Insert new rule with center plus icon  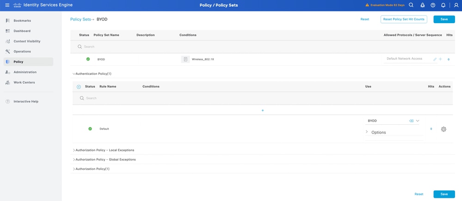[263, 110]
